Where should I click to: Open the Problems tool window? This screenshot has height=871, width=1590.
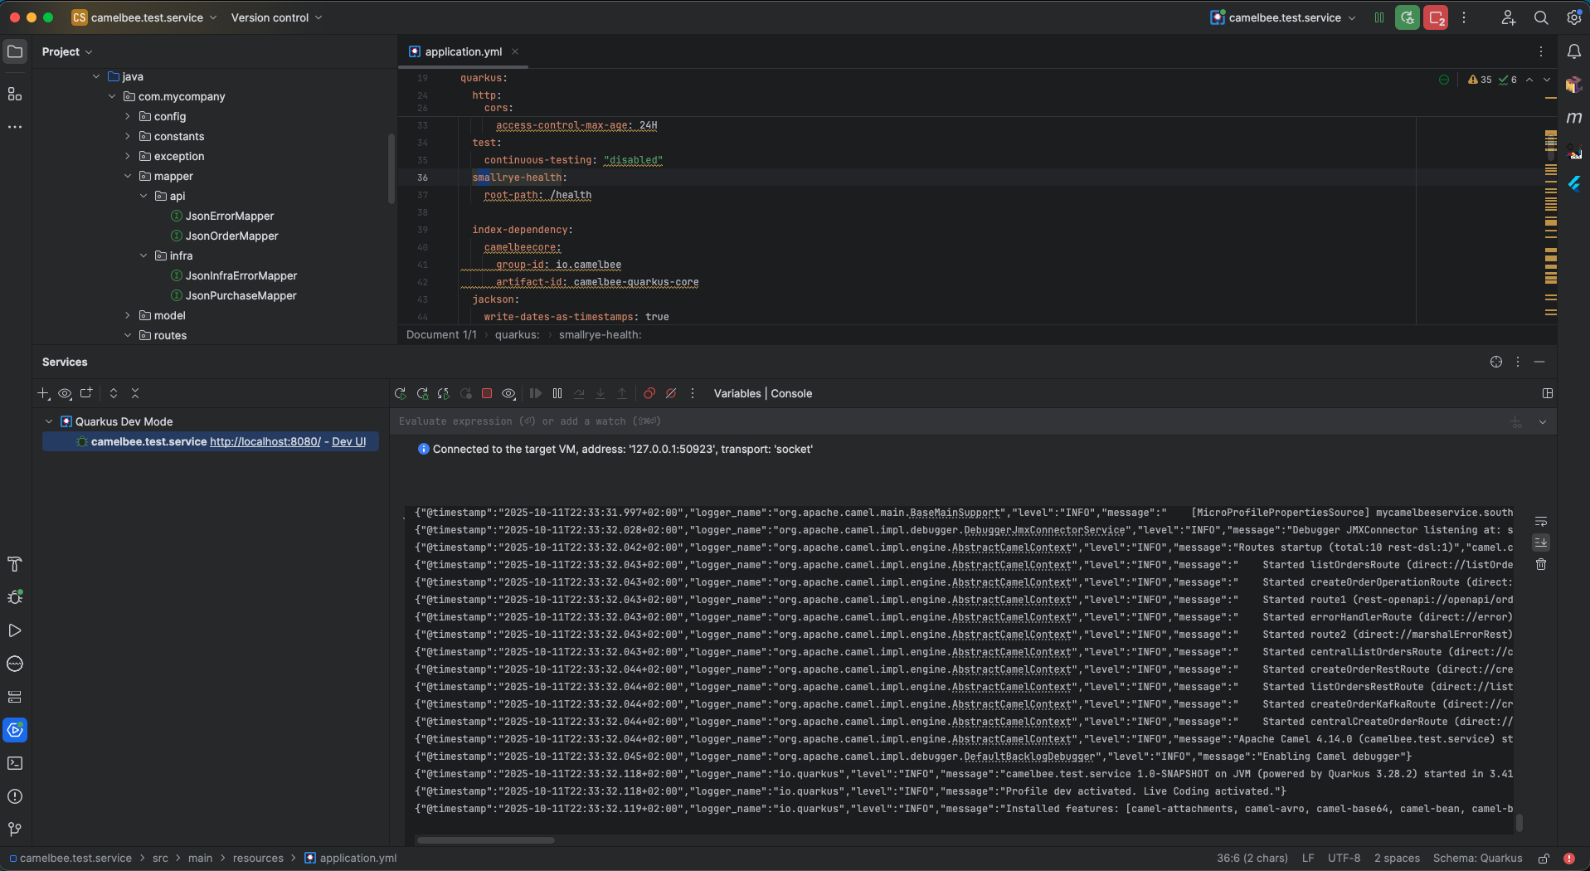click(x=15, y=796)
